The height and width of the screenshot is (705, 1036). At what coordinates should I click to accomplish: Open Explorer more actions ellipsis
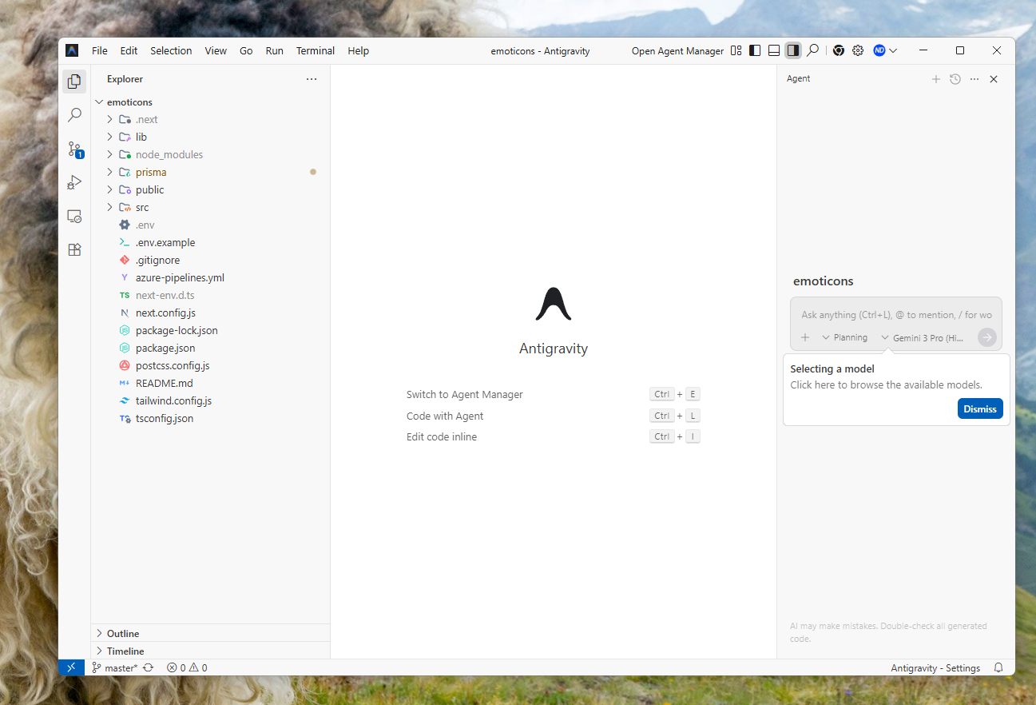312,79
